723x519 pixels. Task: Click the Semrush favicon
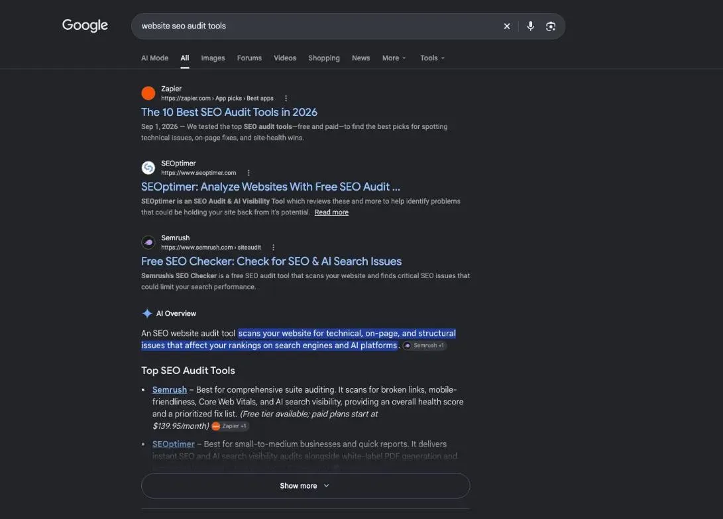pyautogui.click(x=148, y=242)
